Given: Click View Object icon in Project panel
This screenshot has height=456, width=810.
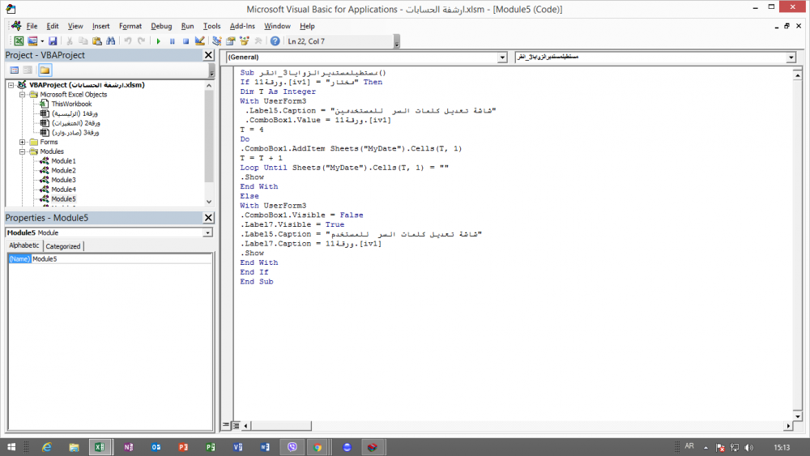Looking at the screenshot, I should pyautogui.click(x=28, y=70).
